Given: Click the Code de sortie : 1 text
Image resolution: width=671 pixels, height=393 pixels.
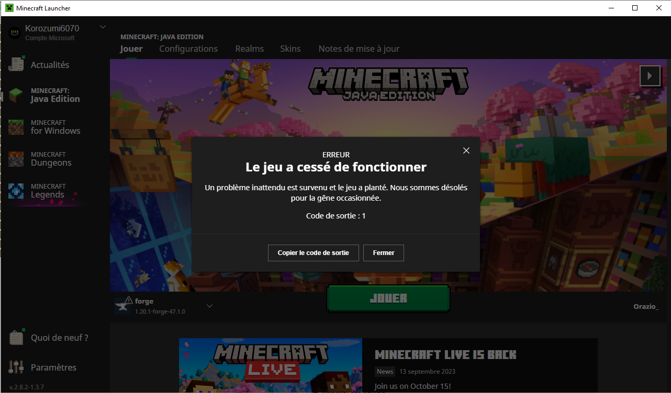Looking at the screenshot, I should [335, 215].
